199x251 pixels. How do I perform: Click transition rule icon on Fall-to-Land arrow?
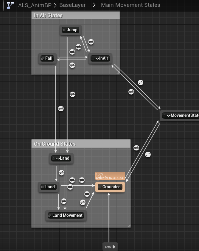pyautogui.click(x=61, y=109)
